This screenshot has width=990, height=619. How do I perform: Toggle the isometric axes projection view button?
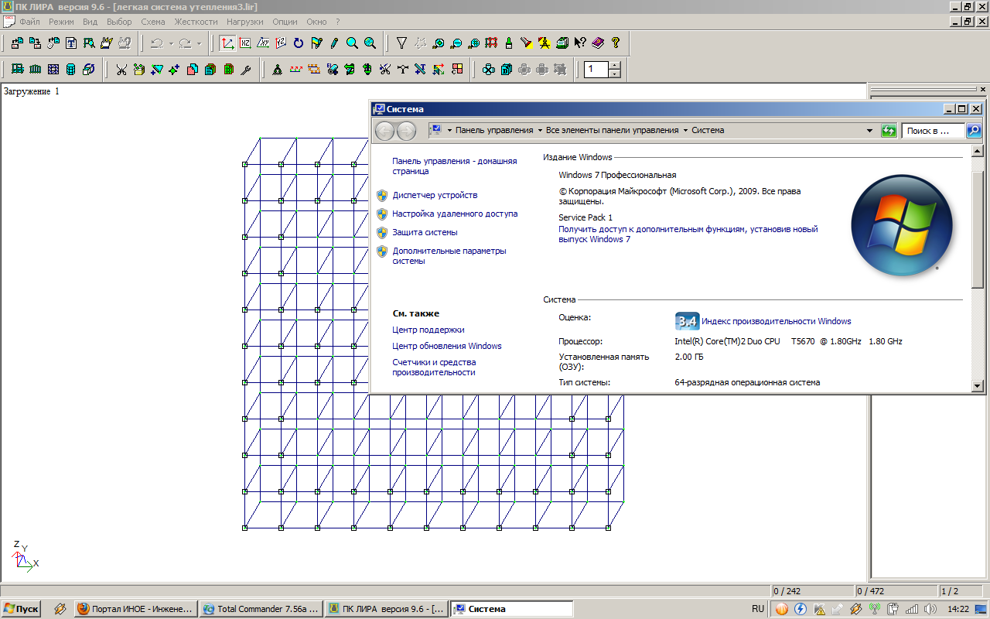click(227, 43)
